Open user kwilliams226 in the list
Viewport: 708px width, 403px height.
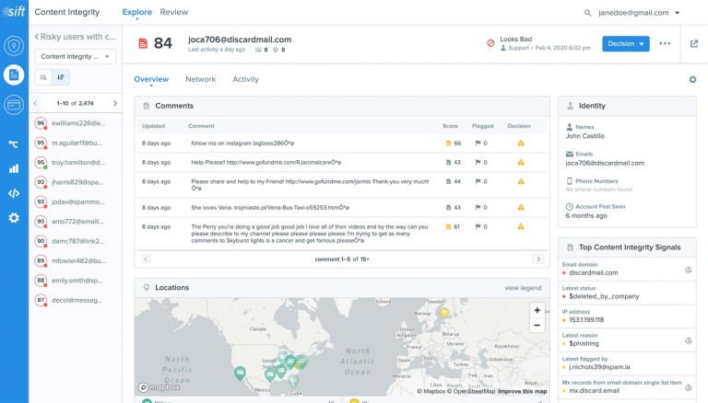[x=75, y=123]
